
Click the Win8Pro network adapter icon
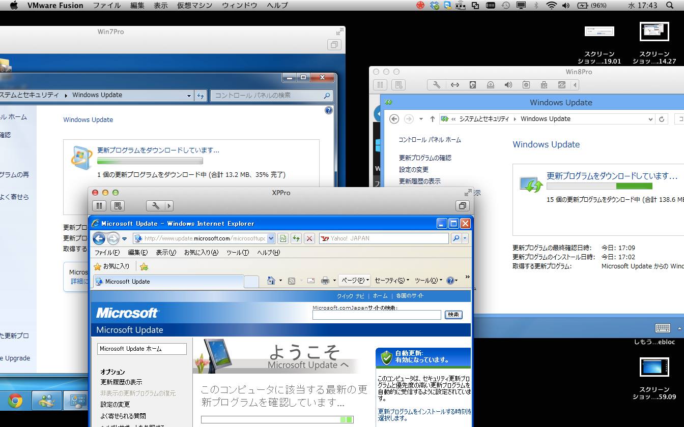pyautogui.click(x=455, y=85)
